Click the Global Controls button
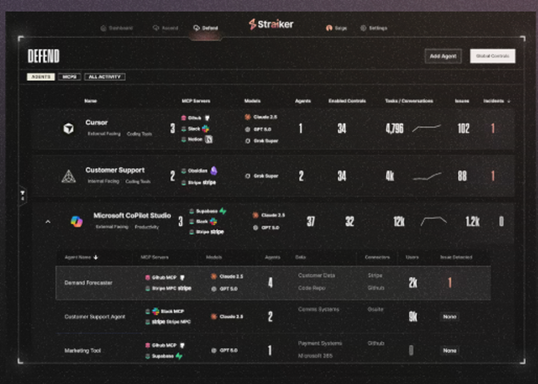Image resolution: width=538 pixels, height=384 pixels. [492, 56]
